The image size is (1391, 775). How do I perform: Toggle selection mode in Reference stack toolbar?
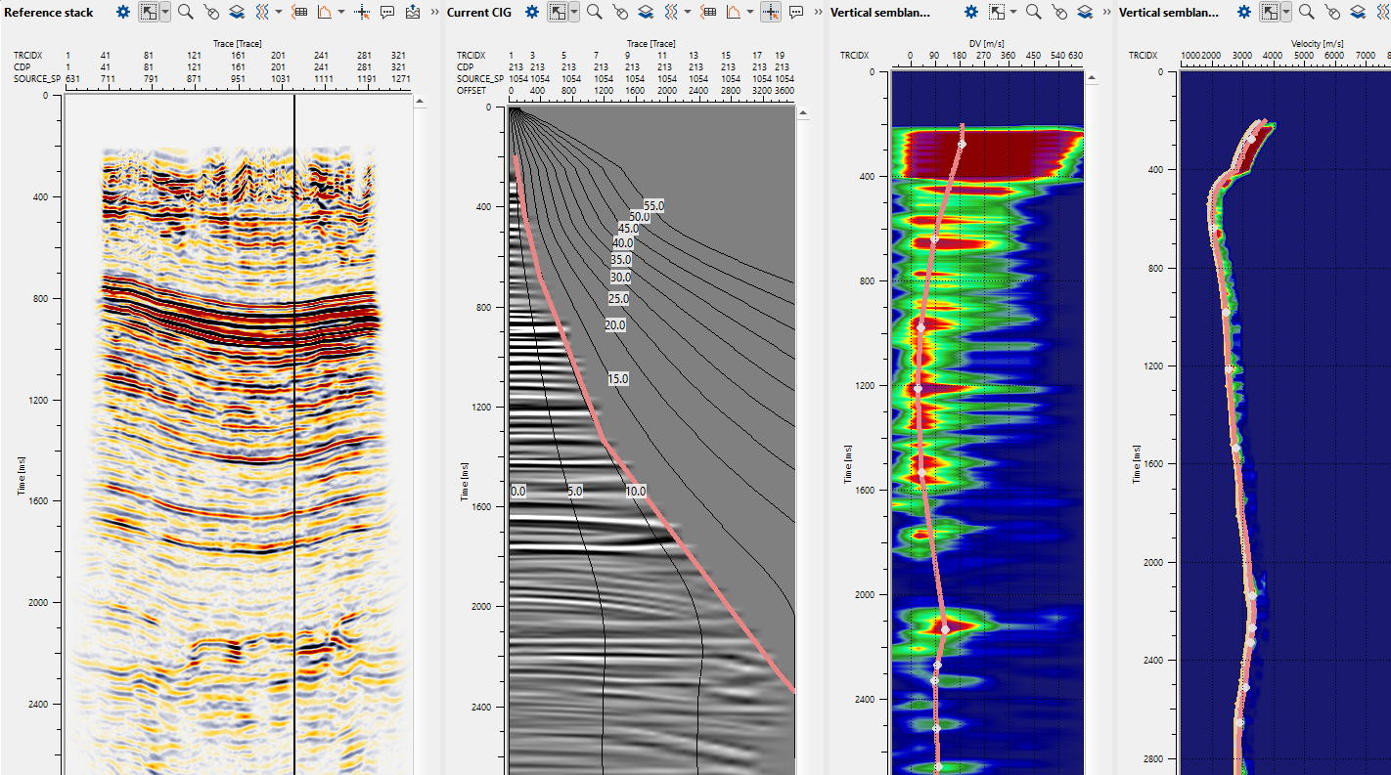point(149,13)
